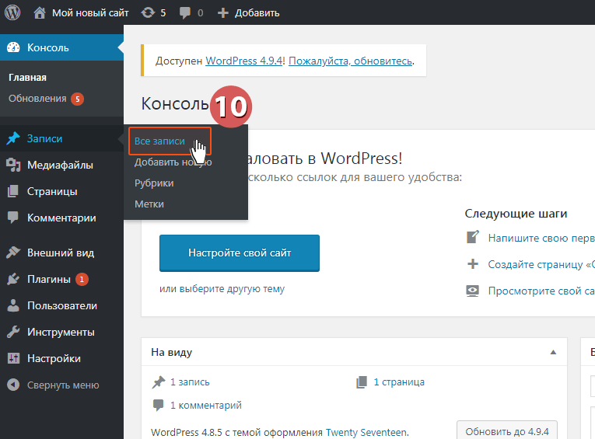Click the Медиафайлы media icon
Image resolution: width=595 pixels, height=439 pixels.
13,165
